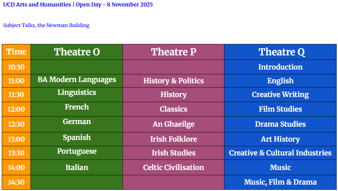This screenshot has height=191, width=338.
Task: Click the An Ghaeilge talk
Action: pyautogui.click(x=174, y=124)
